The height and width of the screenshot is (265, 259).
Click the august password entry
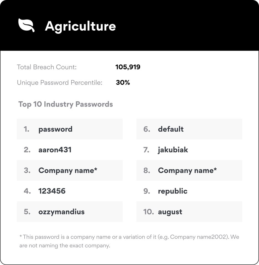(189, 212)
